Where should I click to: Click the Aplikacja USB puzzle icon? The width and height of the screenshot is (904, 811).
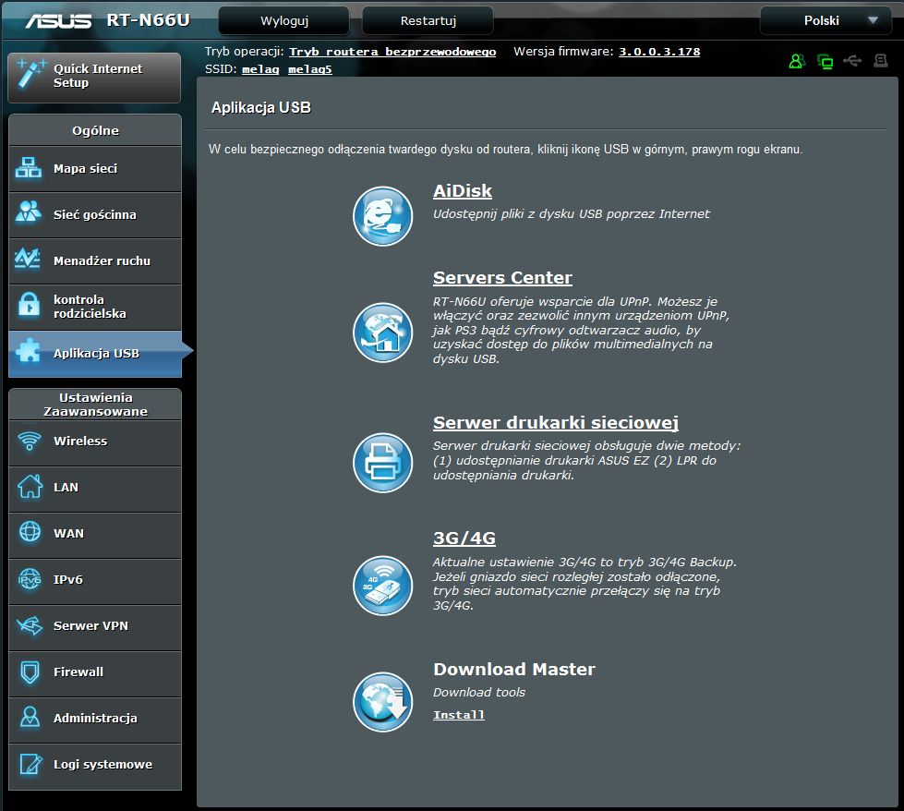(x=29, y=349)
